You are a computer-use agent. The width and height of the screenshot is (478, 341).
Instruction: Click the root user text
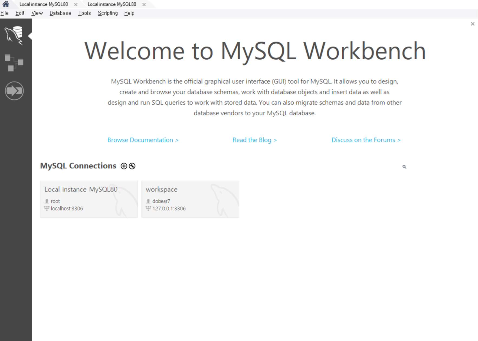pos(55,201)
